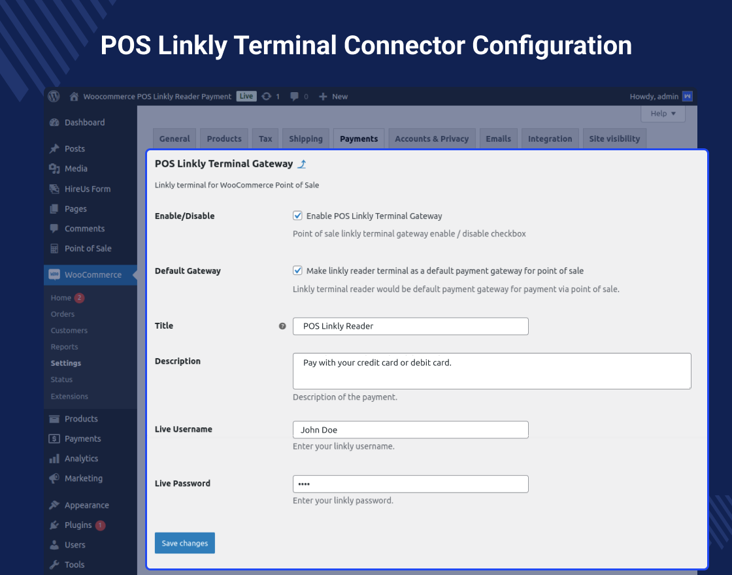Uncheck the default payment gateway option
732x575 pixels.
tap(297, 270)
